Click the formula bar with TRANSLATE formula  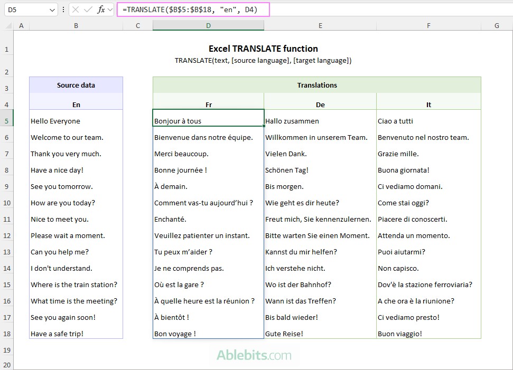coord(193,10)
